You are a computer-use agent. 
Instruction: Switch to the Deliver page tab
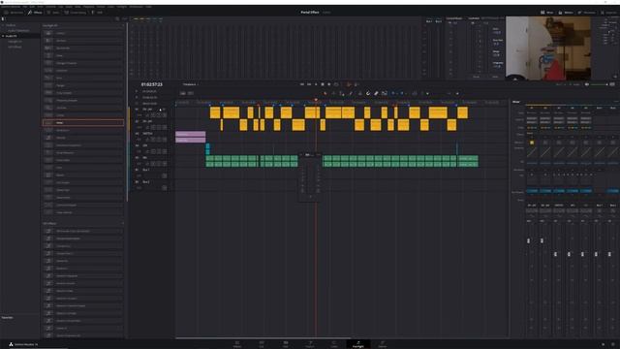pyautogui.click(x=383, y=344)
